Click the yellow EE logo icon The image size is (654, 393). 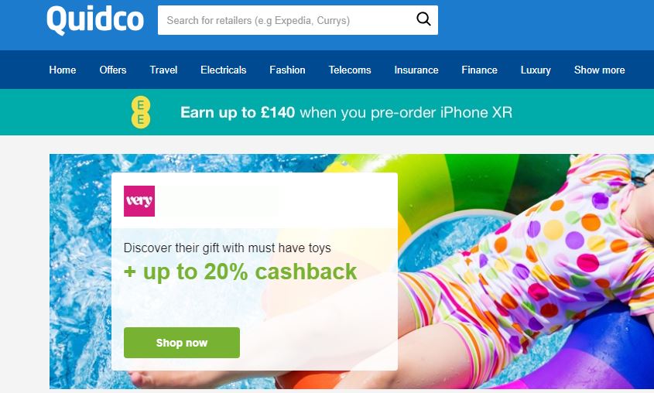tap(141, 112)
